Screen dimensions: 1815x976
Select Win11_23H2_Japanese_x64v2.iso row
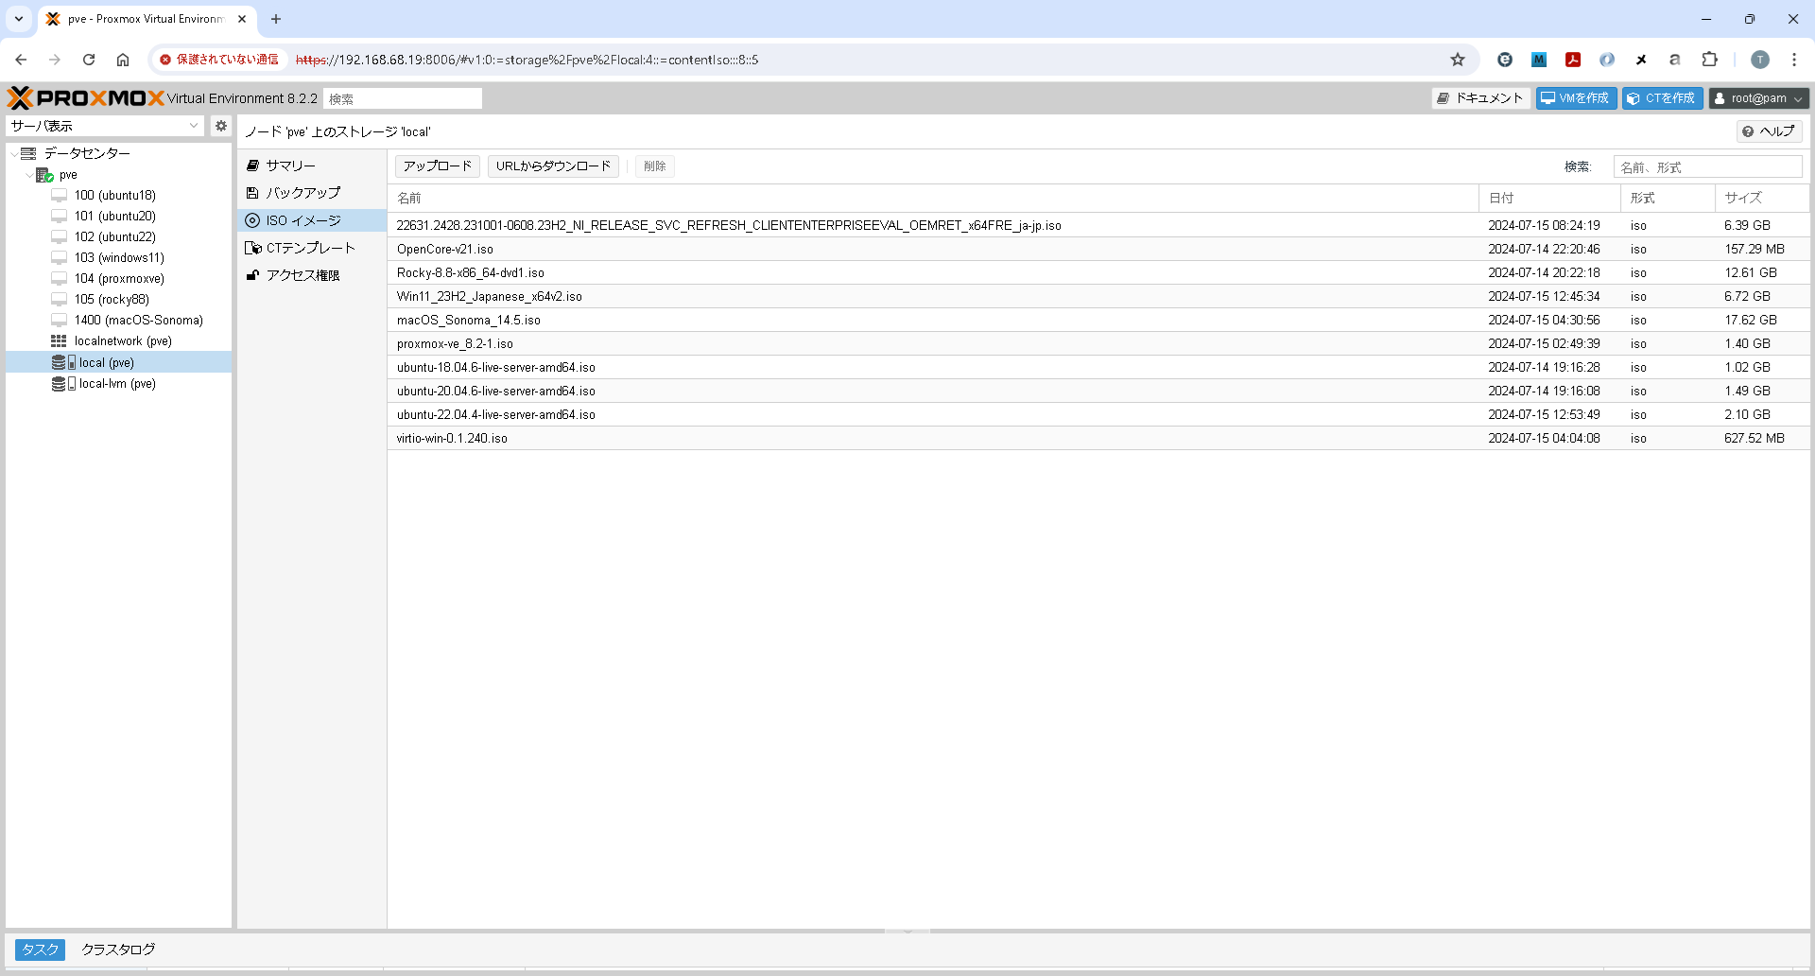[1098, 297]
